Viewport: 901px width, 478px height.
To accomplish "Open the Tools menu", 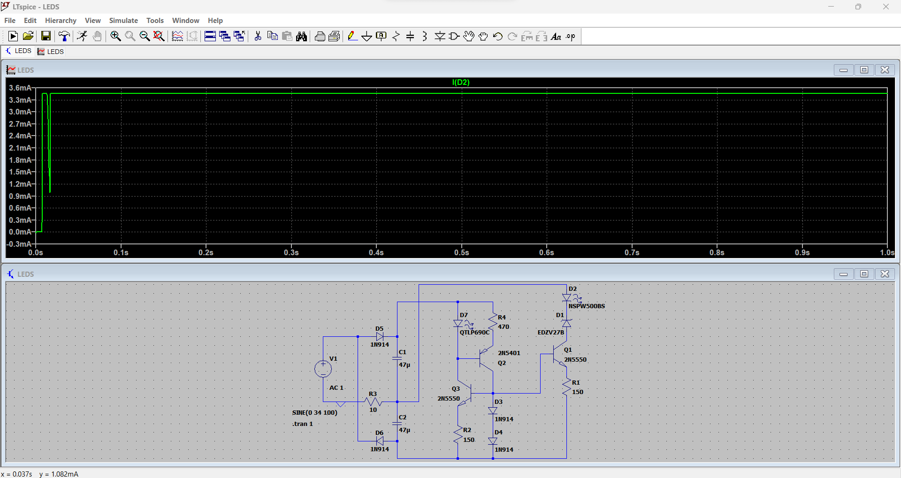I will [155, 21].
